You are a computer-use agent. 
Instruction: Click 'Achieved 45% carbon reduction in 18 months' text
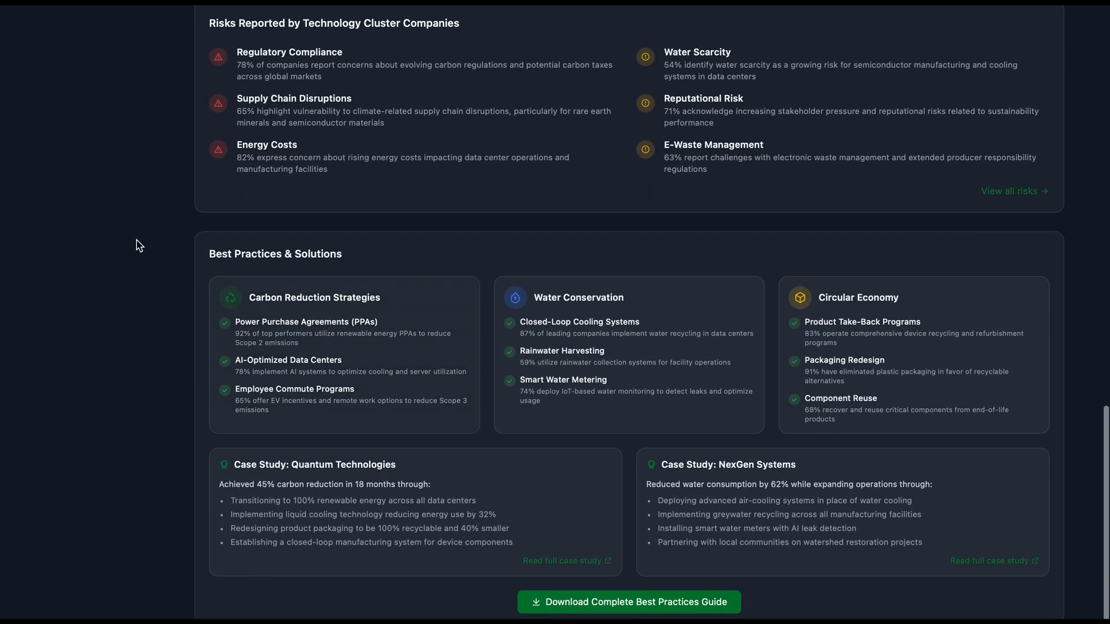pyautogui.click(x=324, y=484)
